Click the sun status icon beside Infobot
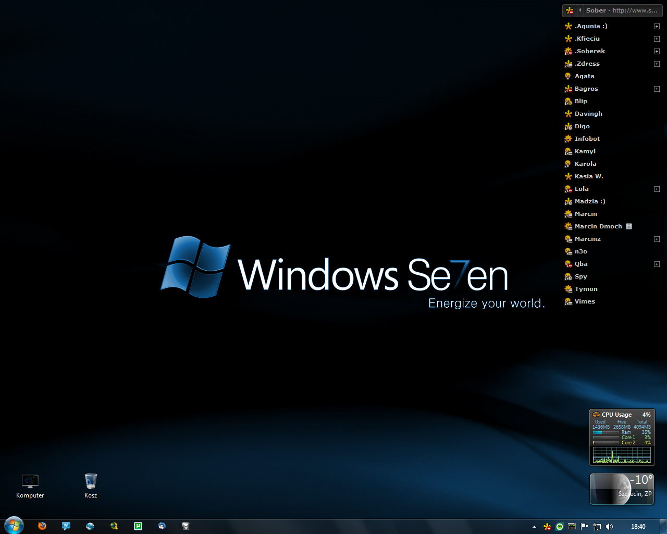 click(568, 139)
